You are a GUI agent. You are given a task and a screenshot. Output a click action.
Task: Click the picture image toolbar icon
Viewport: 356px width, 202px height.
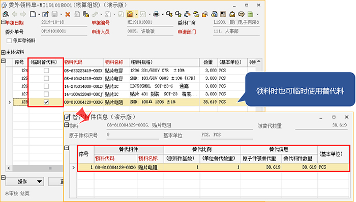pyautogui.click(x=143, y=14)
